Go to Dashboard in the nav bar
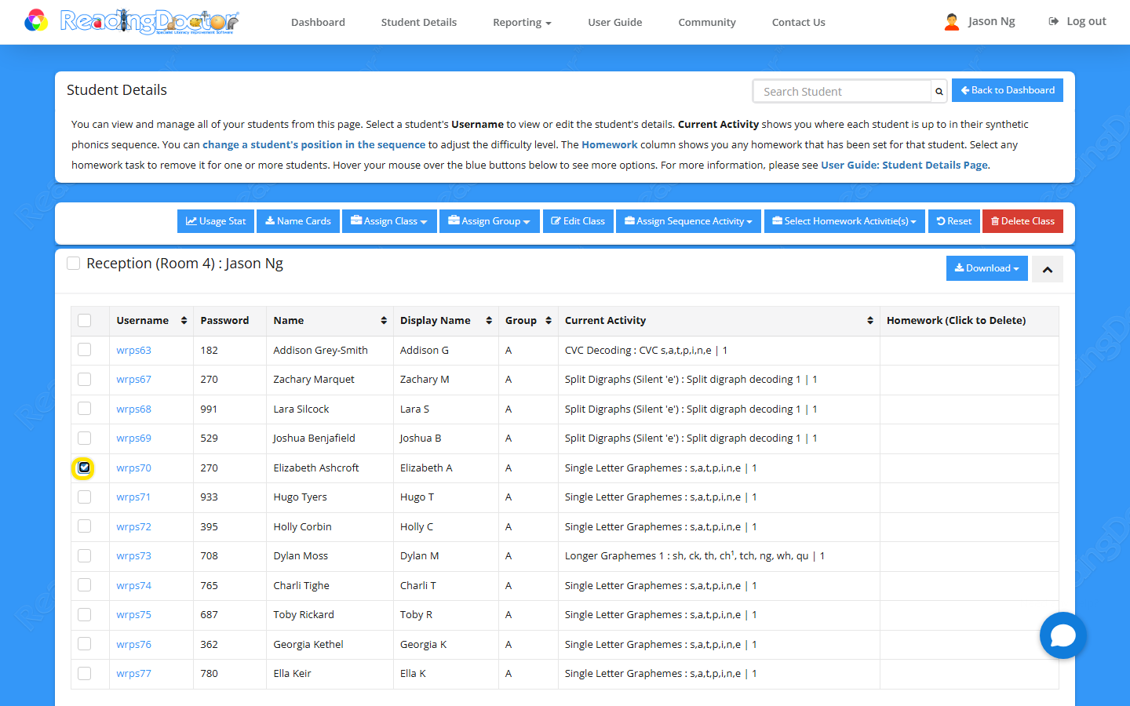Viewport: 1130px width, 706px height. coord(318,22)
